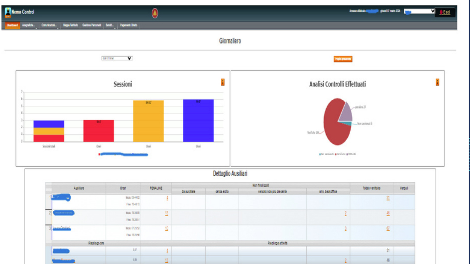Viewport: 470px width, 264px height.
Task: Open Totale verifiche link 67 in third row
Action: [388, 229]
